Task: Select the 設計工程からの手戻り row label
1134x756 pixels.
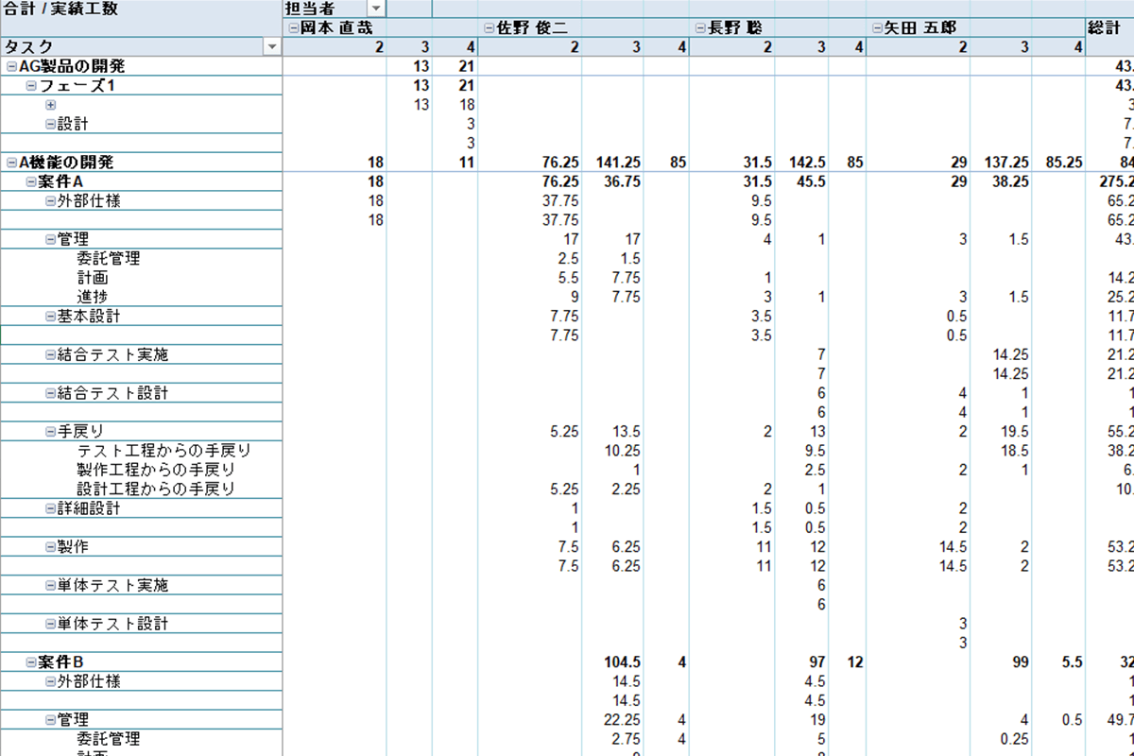Action: (156, 490)
